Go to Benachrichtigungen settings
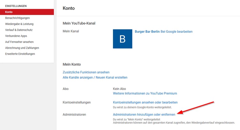The image size is (240, 130). (x=18, y=18)
